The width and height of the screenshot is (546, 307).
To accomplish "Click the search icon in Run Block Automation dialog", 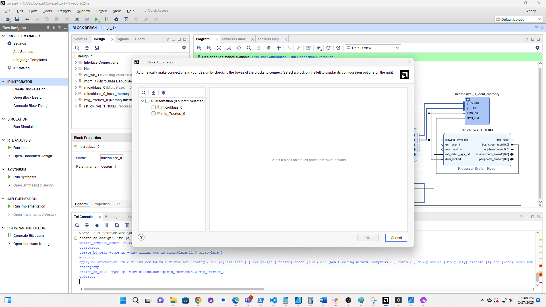I will [144, 93].
